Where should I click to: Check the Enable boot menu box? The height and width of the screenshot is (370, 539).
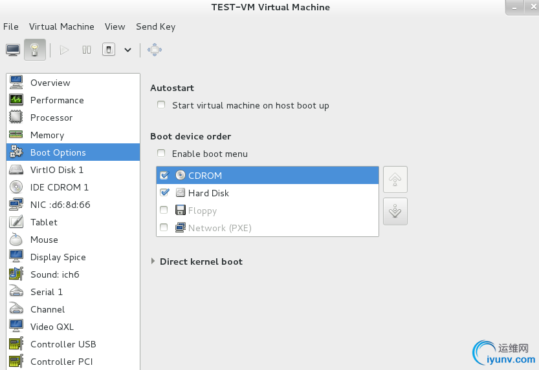point(161,154)
